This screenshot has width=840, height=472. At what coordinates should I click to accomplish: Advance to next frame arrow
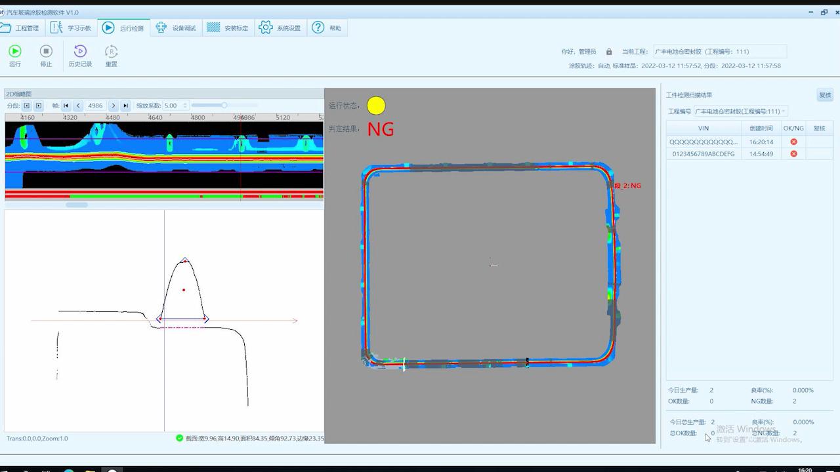[x=113, y=106]
